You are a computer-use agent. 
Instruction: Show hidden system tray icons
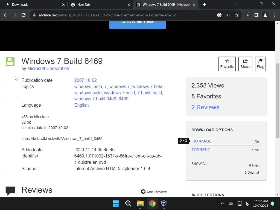coord(222,203)
